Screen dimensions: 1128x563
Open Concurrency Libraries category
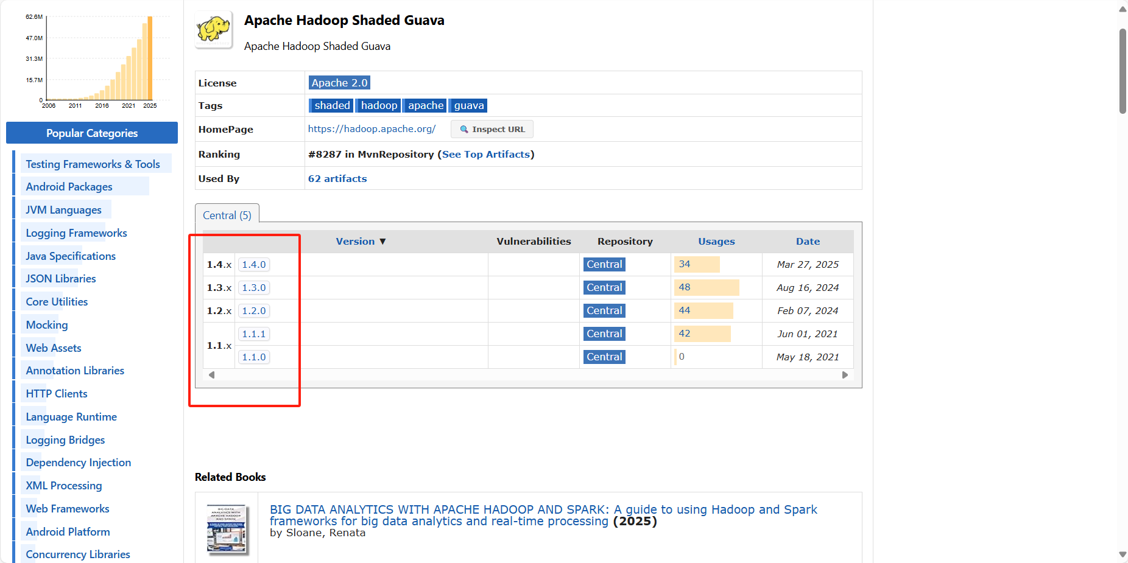(78, 554)
